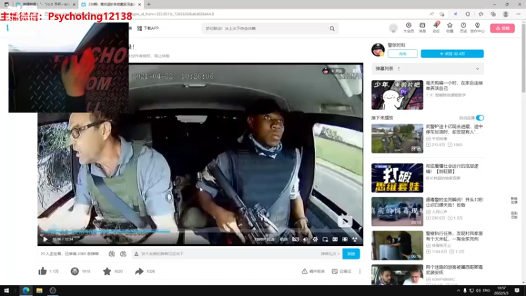Image resolution: width=526 pixels, height=296 pixels.
Task: Play the paused Bilibili video
Action: [45, 239]
